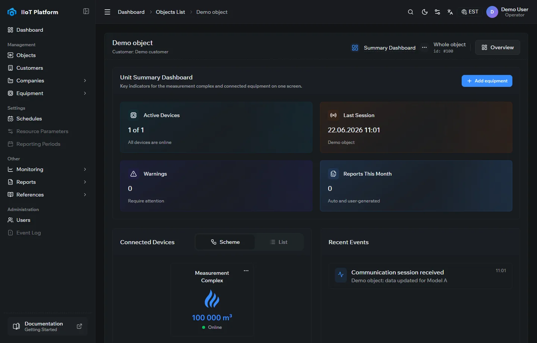
Task: Click the 100 000 m³ reading
Action: [x=212, y=318]
